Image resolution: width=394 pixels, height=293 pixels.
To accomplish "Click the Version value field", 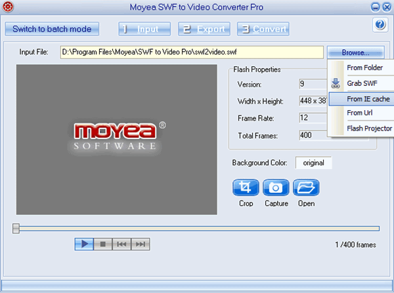I will click(x=313, y=84).
